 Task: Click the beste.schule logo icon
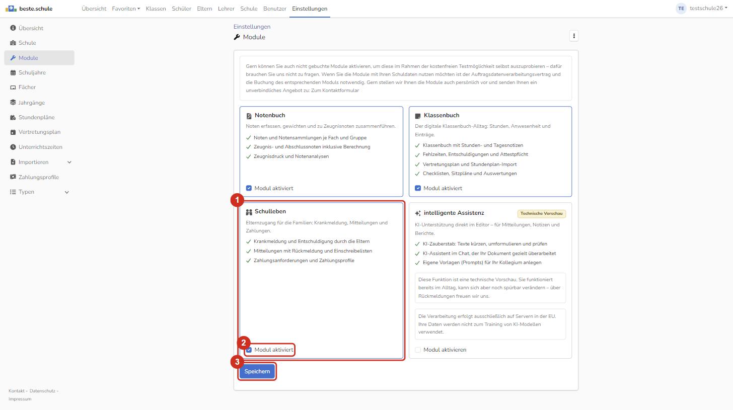tap(11, 9)
